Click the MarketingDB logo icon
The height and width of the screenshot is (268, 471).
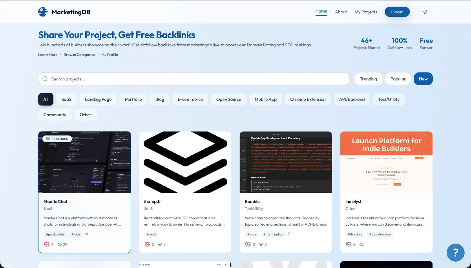42,11
